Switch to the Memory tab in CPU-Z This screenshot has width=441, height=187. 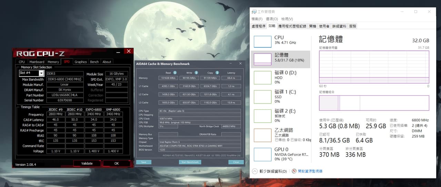(53, 62)
